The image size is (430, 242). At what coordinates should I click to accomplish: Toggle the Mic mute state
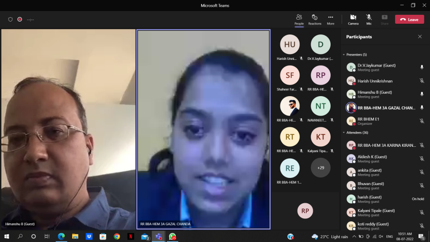(x=369, y=19)
